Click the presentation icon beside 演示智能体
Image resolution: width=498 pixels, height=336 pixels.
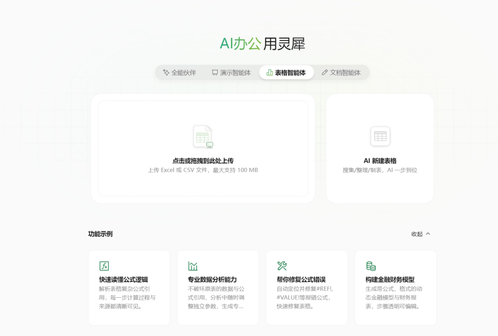pos(215,72)
